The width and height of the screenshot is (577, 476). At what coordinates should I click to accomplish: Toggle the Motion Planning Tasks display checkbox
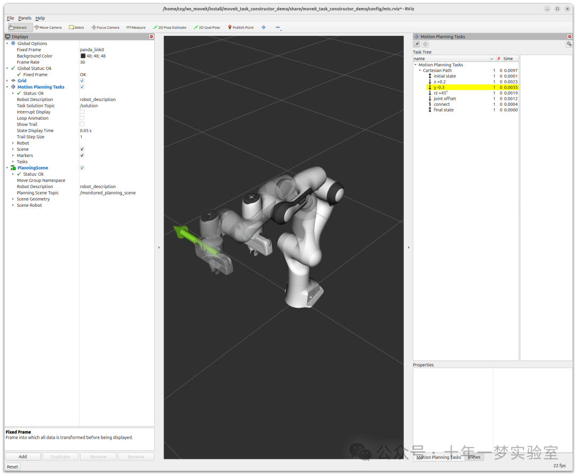(x=82, y=87)
